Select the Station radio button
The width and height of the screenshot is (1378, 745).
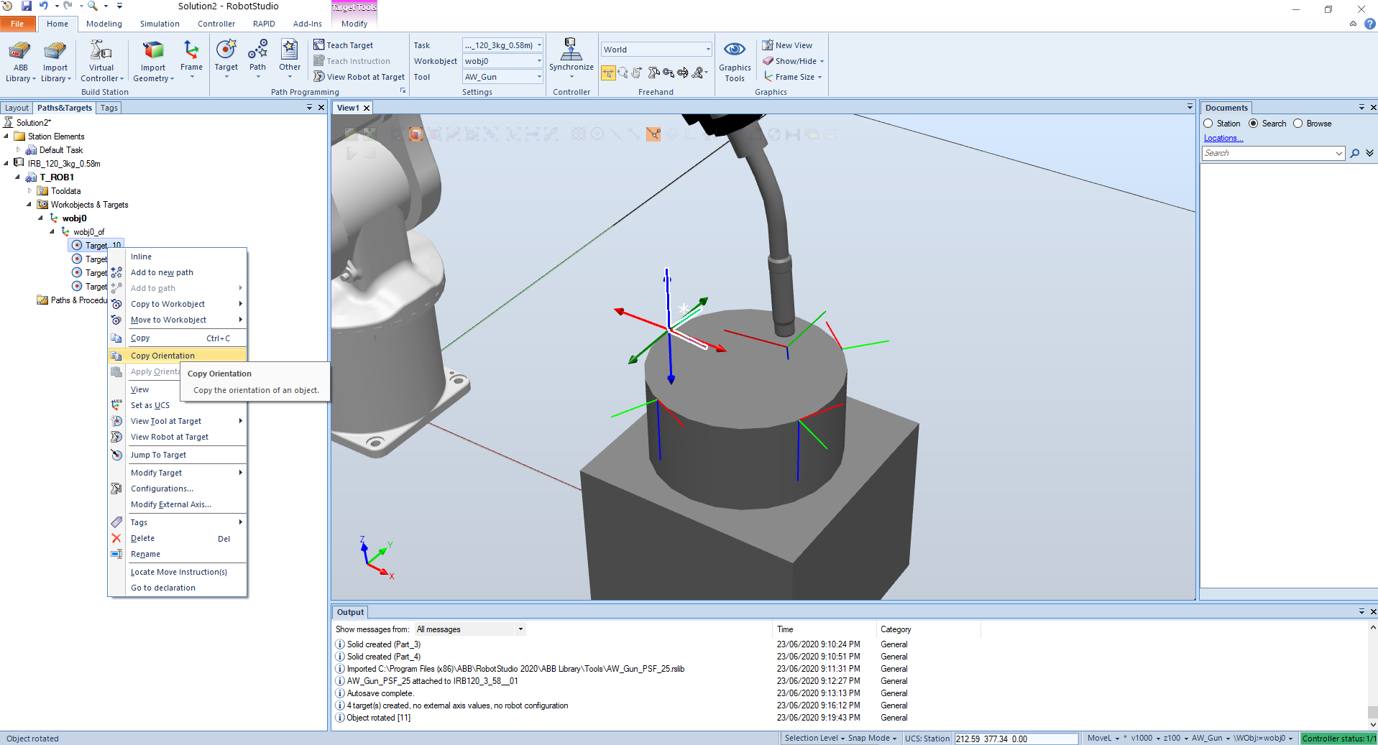(1208, 124)
